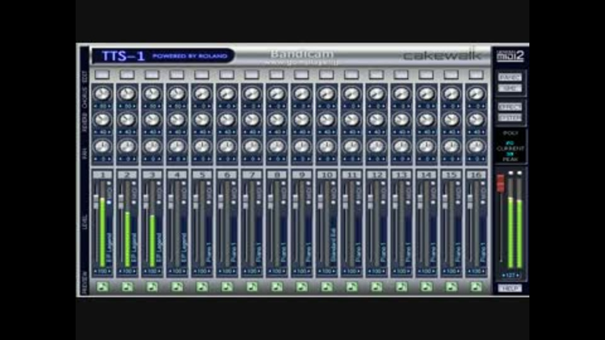Decrease level value 100 of part 5

point(195,271)
